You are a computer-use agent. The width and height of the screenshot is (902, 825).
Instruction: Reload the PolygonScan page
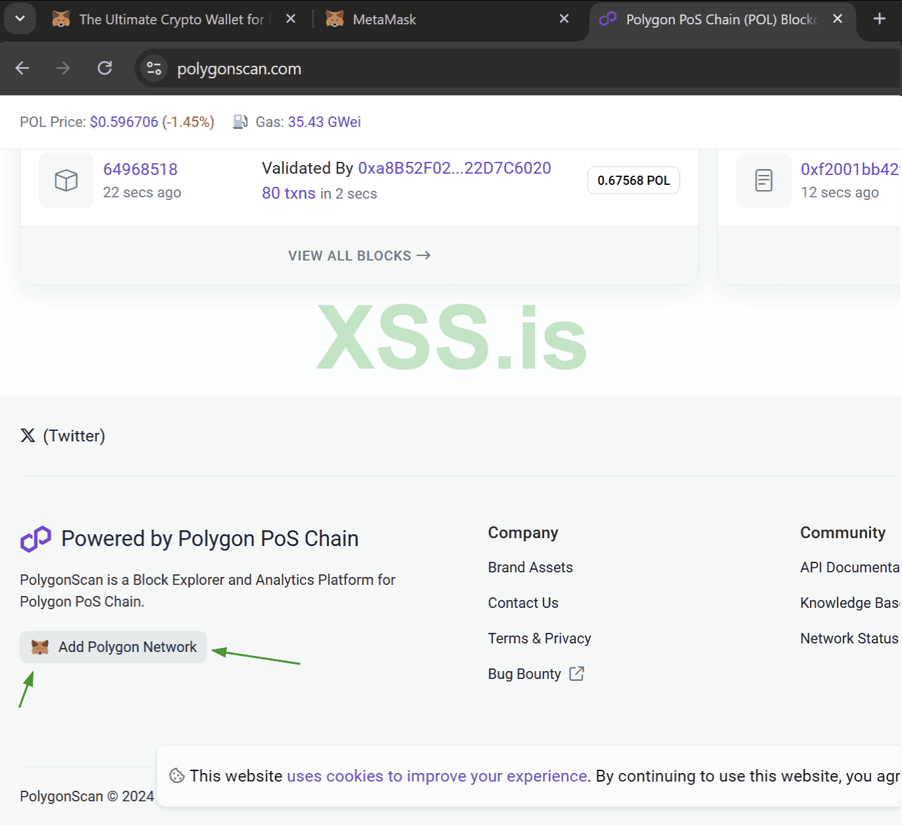coord(105,68)
